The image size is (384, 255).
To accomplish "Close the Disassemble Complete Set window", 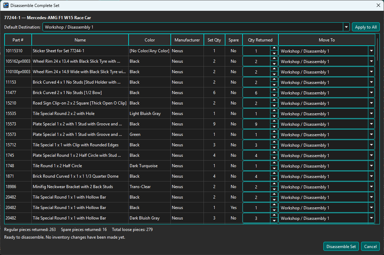I will (x=378, y=5).
